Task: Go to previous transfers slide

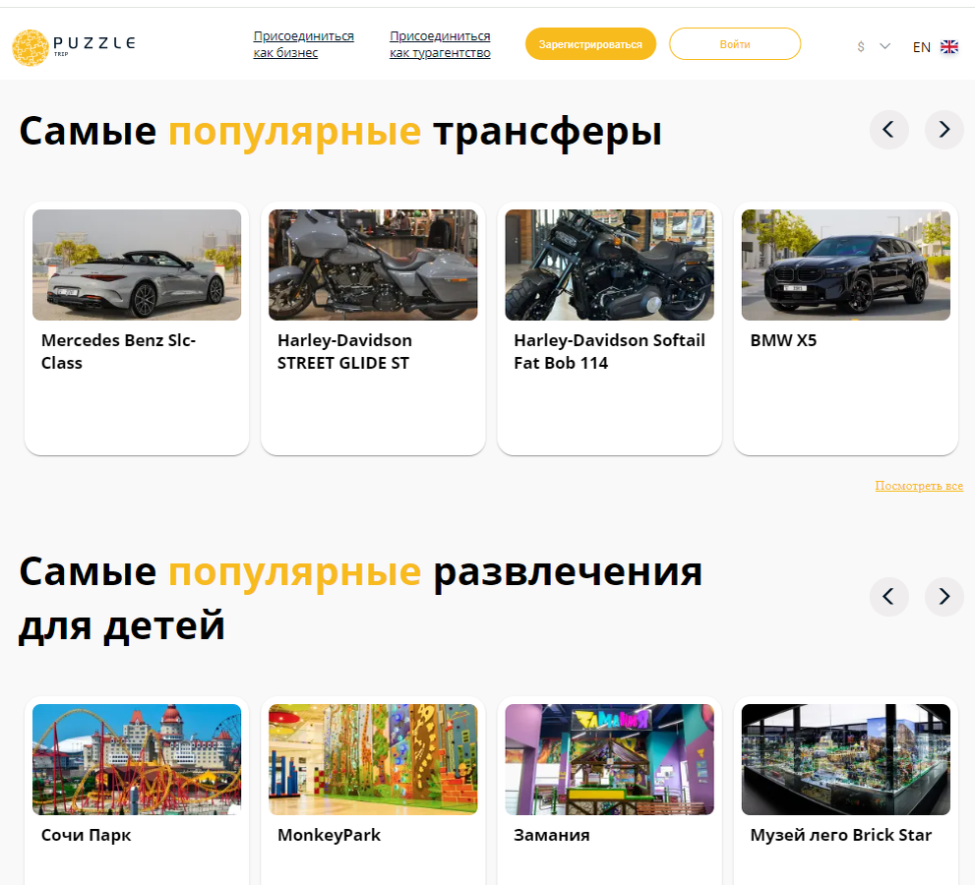Action: [x=888, y=129]
